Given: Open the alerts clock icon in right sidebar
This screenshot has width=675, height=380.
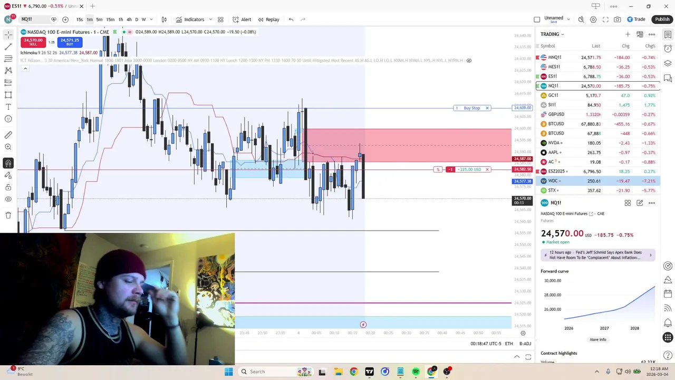Looking at the screenshot, I should pos(668,49).
